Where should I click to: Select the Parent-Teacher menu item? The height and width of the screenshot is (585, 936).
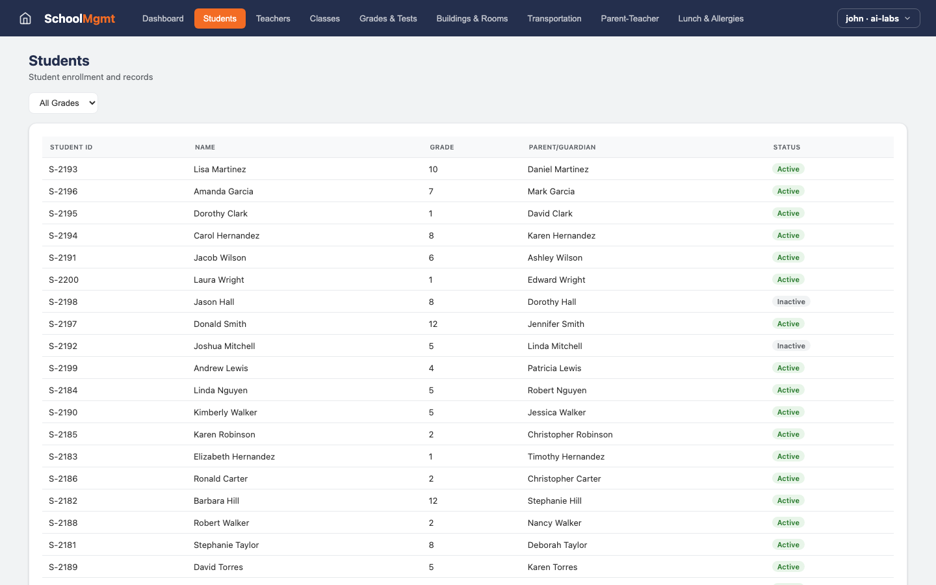click(629, 18)
